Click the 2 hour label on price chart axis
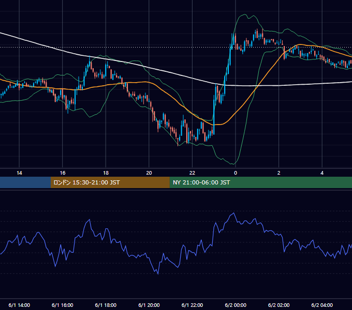352x310 pixels. tap(279, 173)
